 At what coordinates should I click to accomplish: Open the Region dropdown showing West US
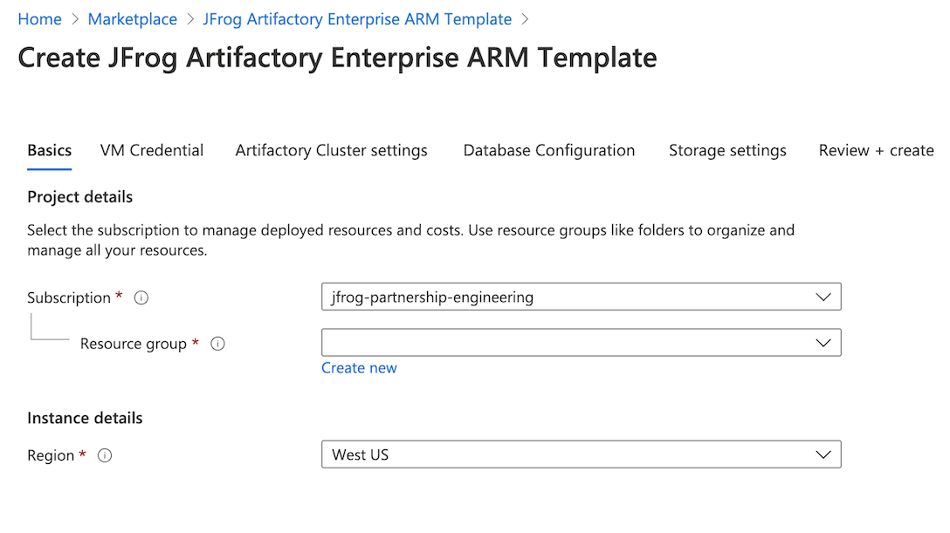tap(581, 454)
